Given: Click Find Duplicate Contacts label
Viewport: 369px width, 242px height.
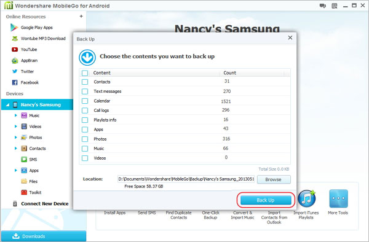Looking at the screenshot, I should 178,215.
